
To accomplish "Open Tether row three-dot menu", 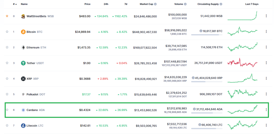I will [266, 63].
